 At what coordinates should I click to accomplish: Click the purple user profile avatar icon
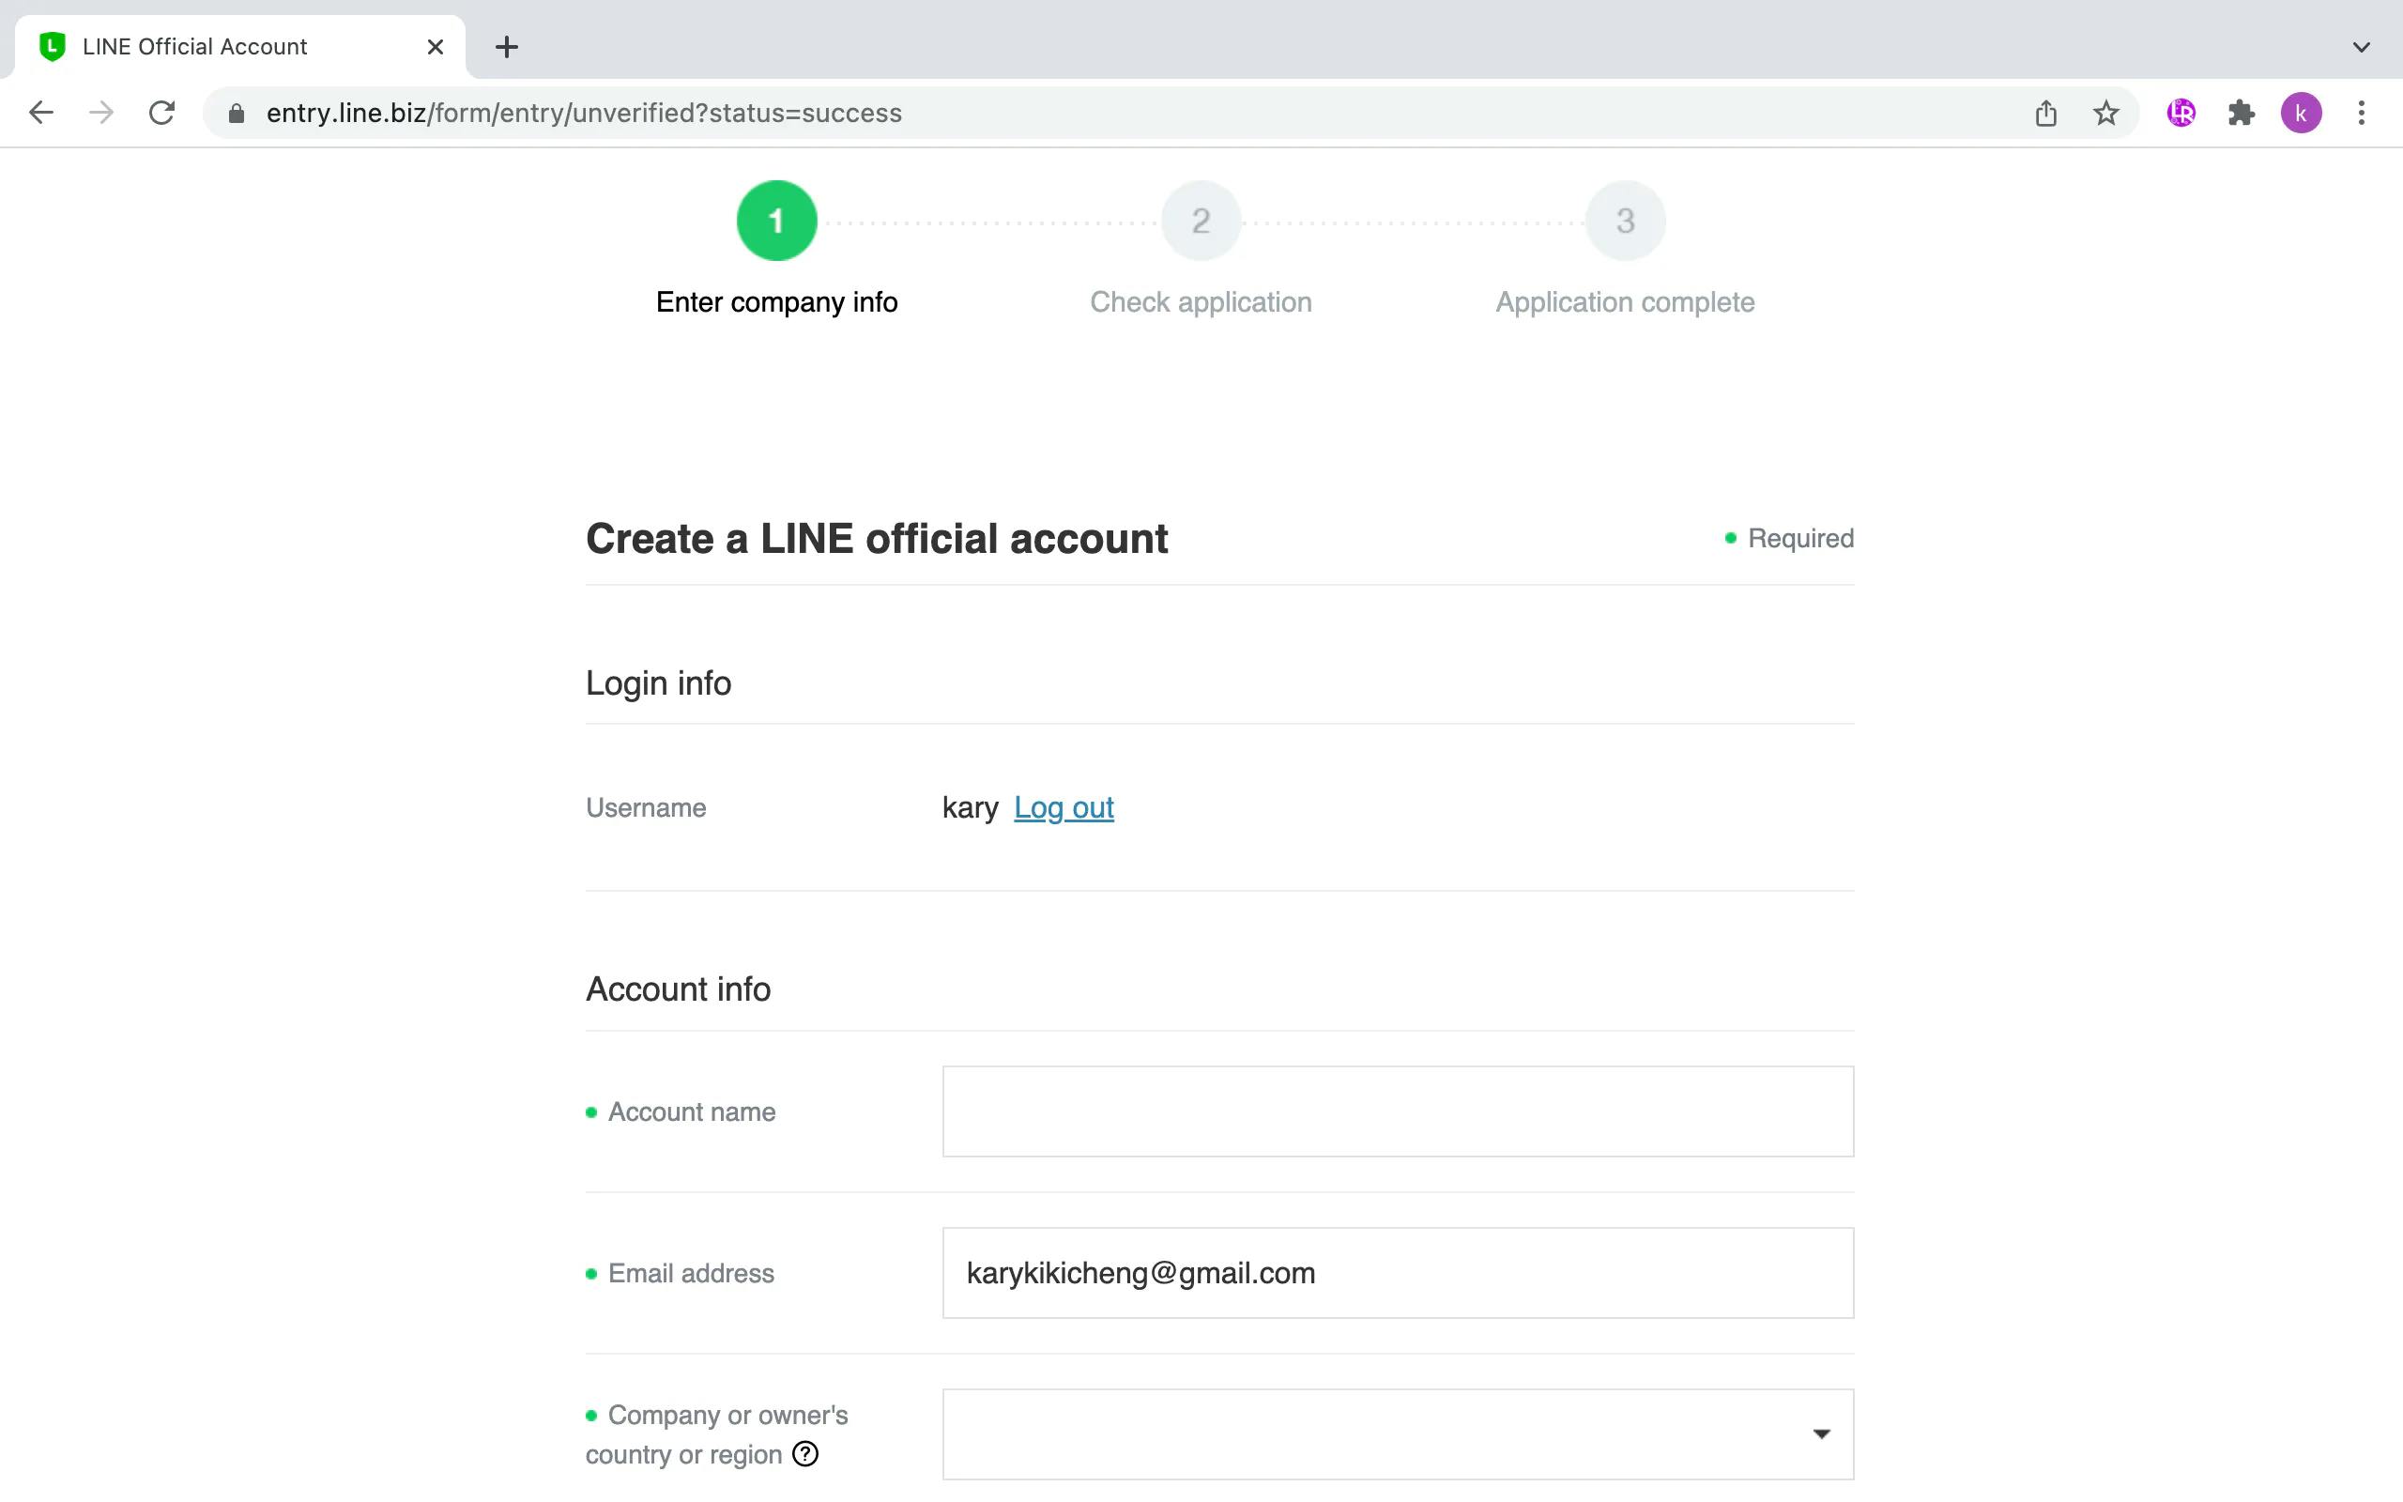point(2301,113)
